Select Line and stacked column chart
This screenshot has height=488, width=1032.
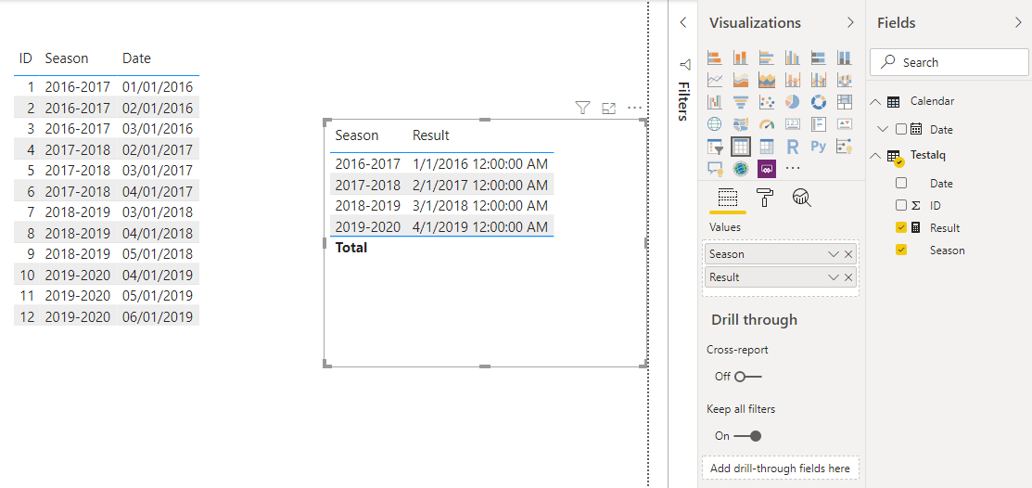[793, 81]
